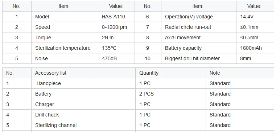Click the Handpiece accessory row
Viewport: 276px width, 132px height.
point(138,83)
